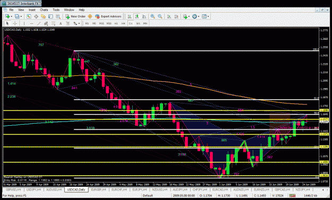Select the Cursor arrow tool

(7, 23)
